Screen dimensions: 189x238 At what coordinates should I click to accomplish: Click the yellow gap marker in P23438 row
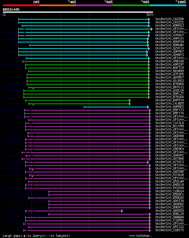(32, 176)
